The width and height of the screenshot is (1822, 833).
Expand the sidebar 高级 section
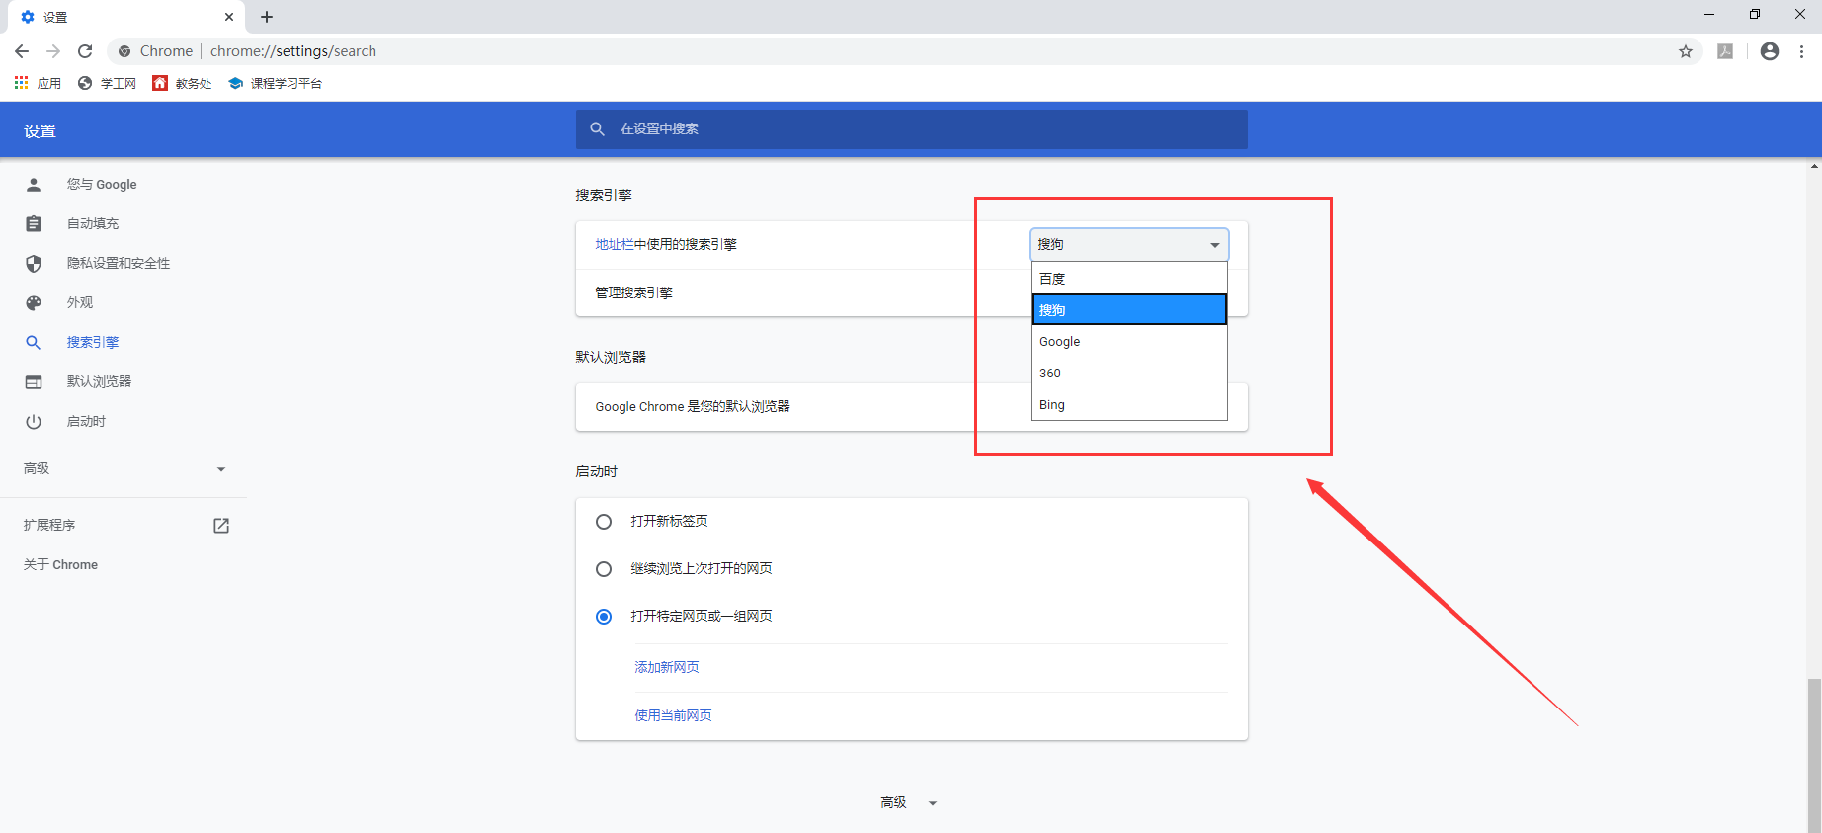[124, 469]
